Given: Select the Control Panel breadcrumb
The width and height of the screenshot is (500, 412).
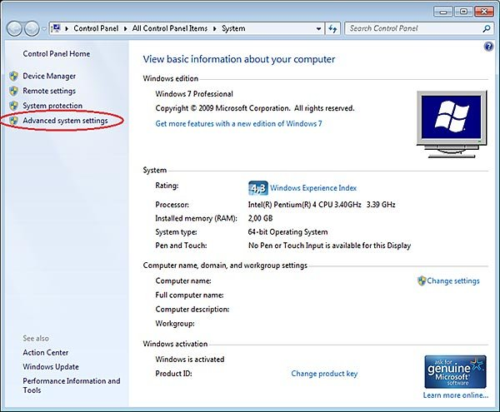Looking at the screenshot, I should tap(96, 28).
